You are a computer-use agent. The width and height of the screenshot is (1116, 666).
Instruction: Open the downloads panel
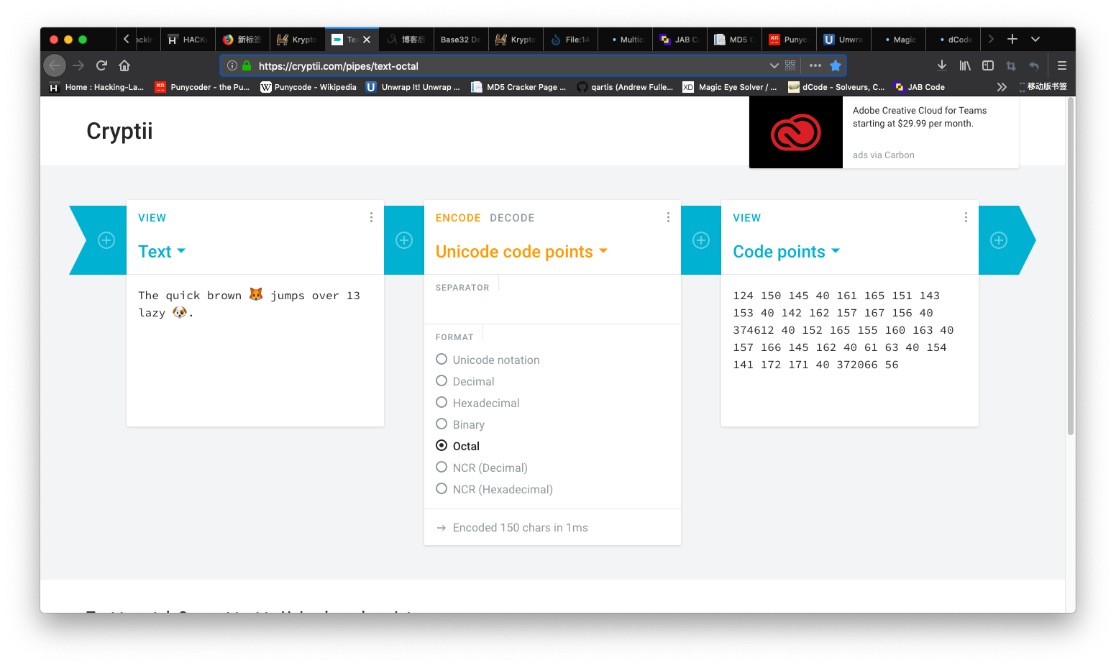(x=941, y=65)
